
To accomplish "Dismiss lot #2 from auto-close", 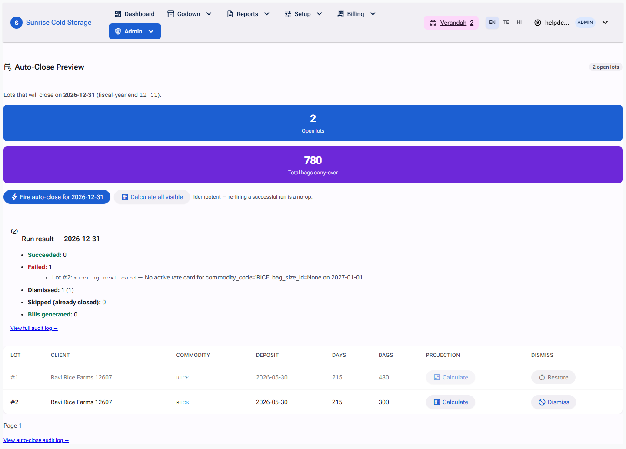I will [x=553, y=402].
